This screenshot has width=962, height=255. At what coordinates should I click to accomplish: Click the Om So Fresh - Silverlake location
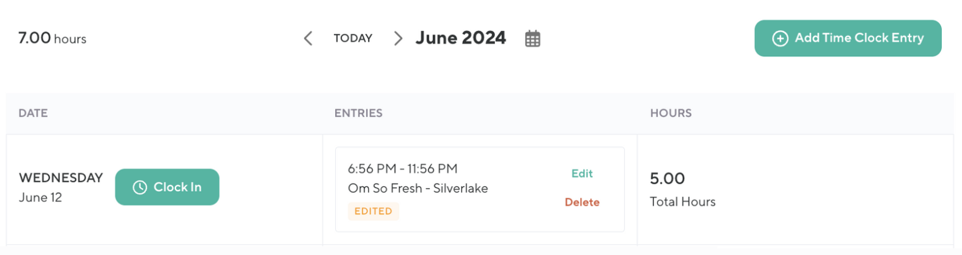(418, 188)
